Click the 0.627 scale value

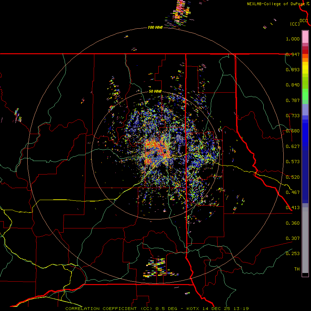[x=293, y=147]
